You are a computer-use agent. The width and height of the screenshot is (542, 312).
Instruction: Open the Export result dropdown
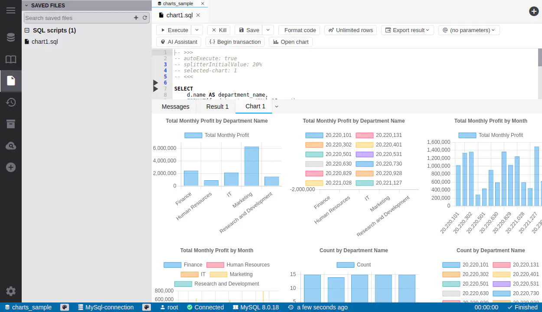(408, 30)
